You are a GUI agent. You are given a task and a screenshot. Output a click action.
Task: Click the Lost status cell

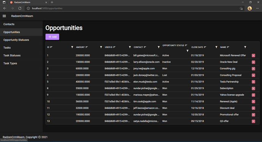click(x=164, y=75)
